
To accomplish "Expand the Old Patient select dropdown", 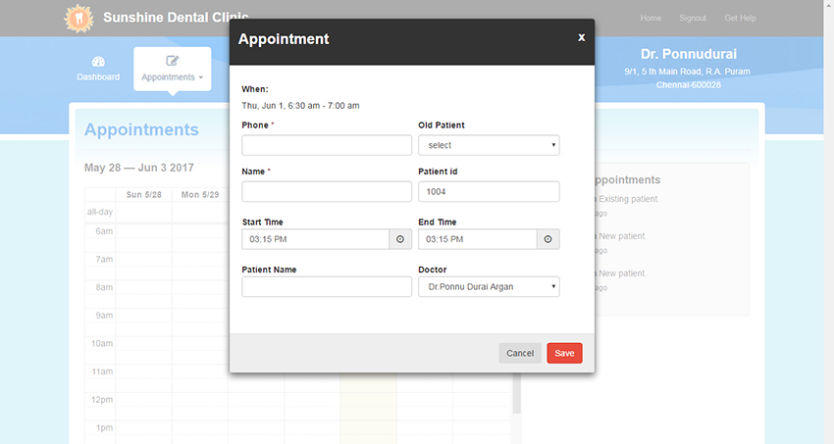I will tap(489, 145).
